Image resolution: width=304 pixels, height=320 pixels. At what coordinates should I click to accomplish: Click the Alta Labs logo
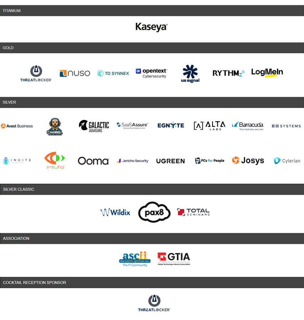coord(209,126)
